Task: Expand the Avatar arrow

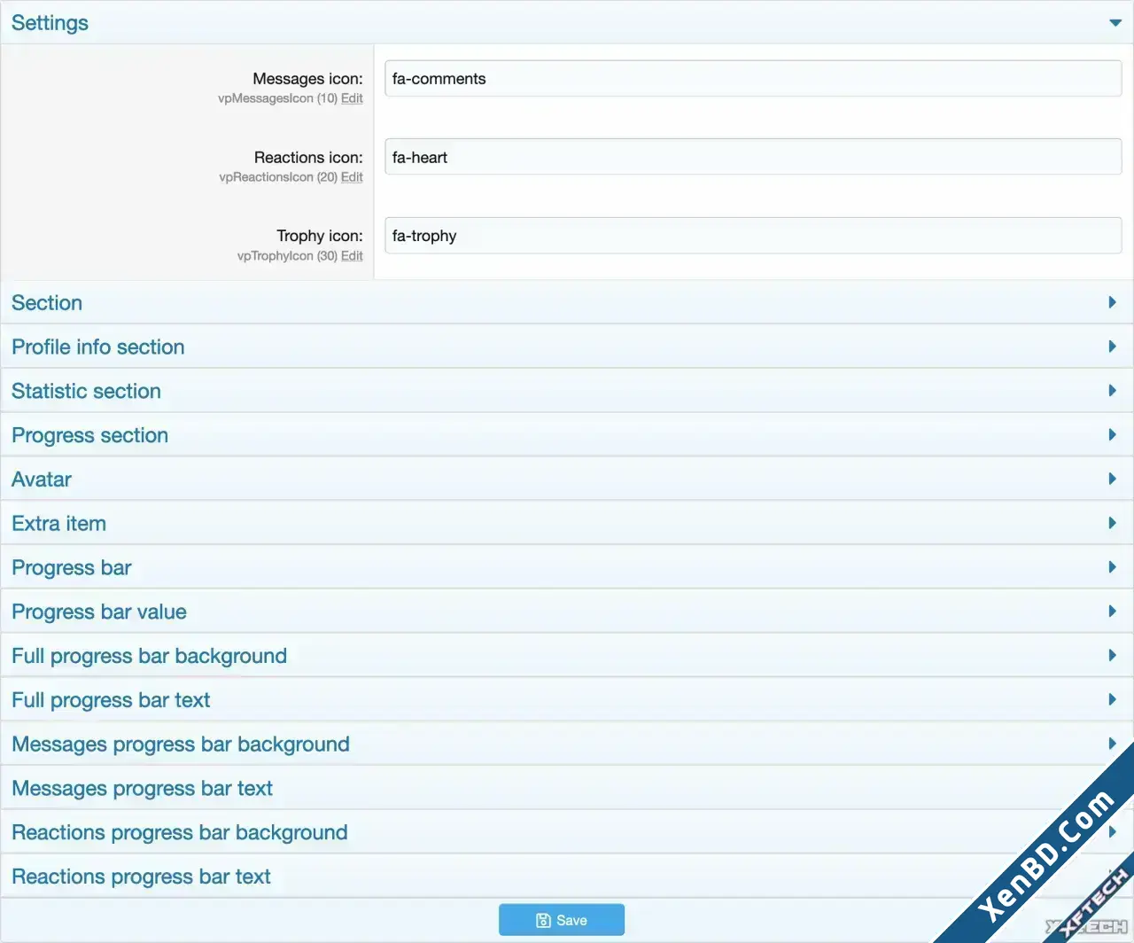Action: [x=1113, y=479]
